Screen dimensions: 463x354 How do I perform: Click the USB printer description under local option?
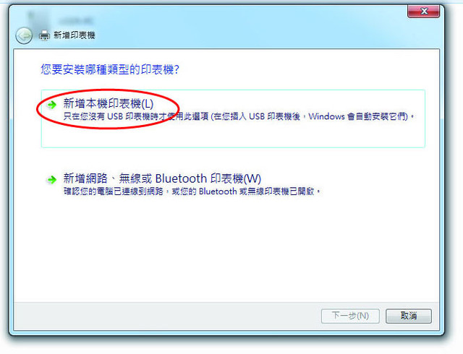click(x=239, y=116)
